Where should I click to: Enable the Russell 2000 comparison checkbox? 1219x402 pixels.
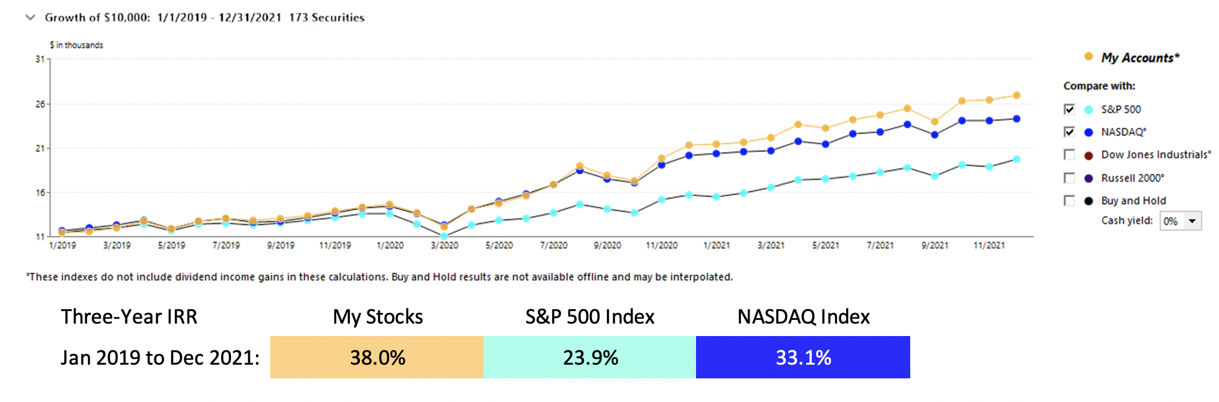tap(1069, 178)
